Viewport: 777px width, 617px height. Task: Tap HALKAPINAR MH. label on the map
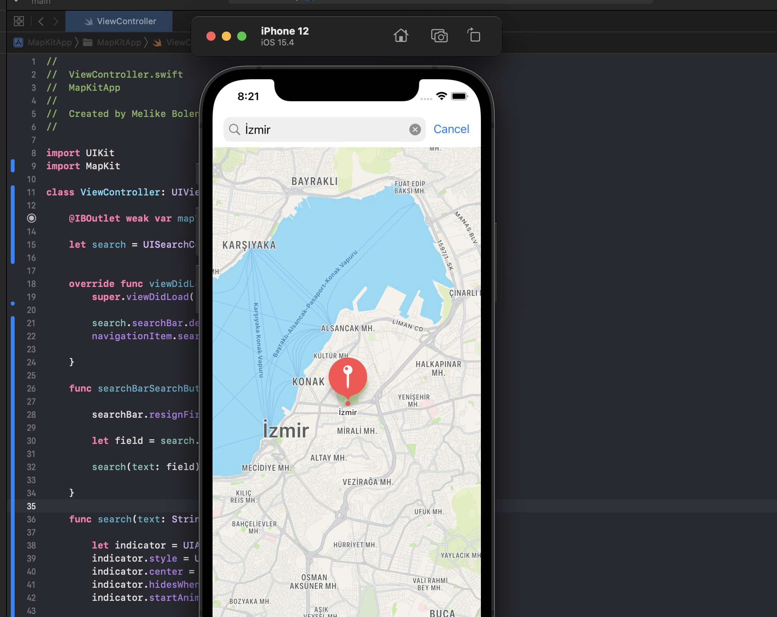tap(438, 368)
